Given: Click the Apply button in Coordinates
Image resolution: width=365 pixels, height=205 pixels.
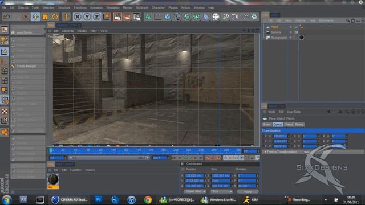Looking at the screenshot, I should 248,191.
